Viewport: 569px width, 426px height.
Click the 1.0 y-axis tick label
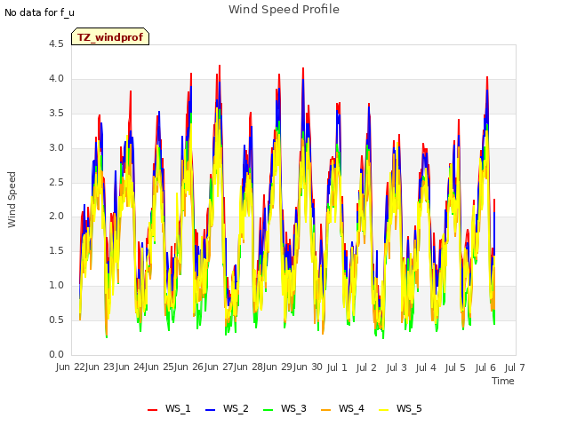tap(56, 286)
